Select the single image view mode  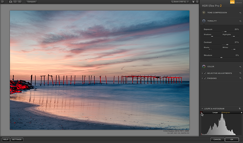click(11, 2)
